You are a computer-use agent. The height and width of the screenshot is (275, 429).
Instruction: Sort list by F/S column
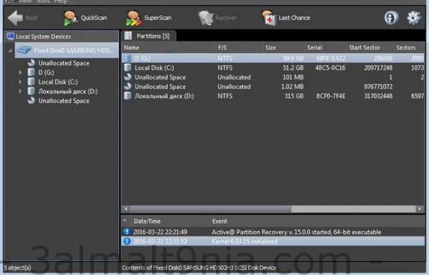pyautogui.click(x=239, y=47)
